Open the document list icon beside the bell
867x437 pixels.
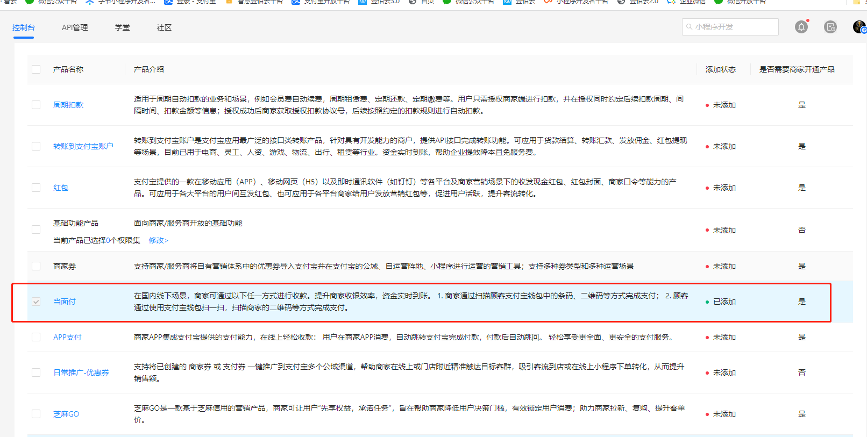coord(830,27)
